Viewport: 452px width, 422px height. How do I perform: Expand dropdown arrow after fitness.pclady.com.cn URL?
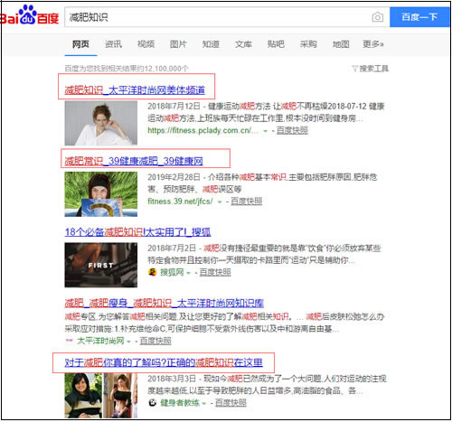tap(266, 131)
